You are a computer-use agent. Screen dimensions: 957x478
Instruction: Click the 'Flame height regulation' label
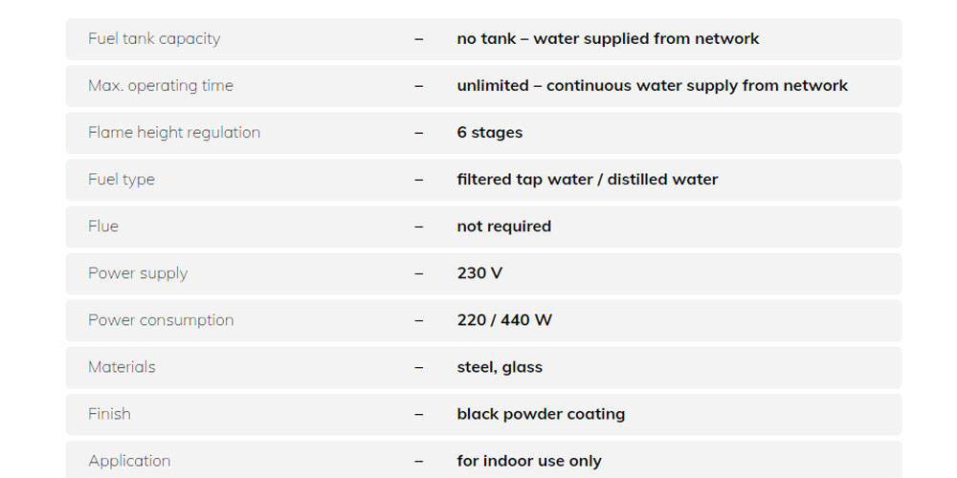(174, 133)
